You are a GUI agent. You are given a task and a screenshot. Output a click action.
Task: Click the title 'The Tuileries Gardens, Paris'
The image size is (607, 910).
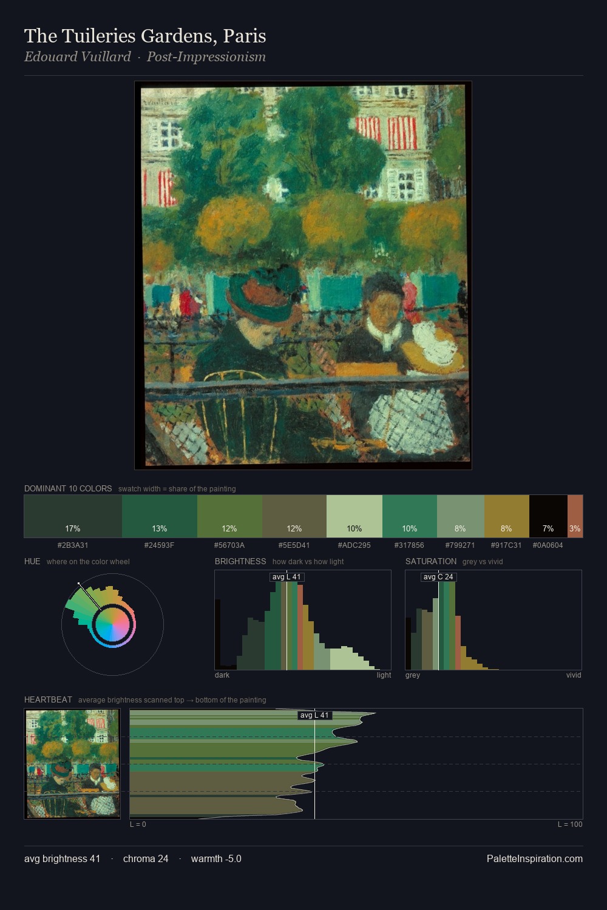pos(145,36)
